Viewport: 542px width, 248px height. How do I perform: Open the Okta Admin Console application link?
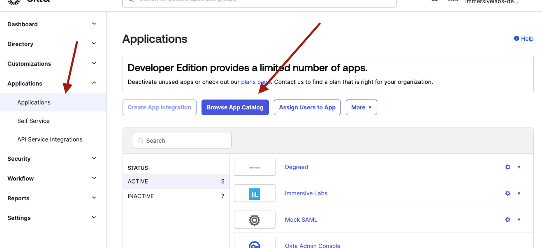(x=313, y=245)
